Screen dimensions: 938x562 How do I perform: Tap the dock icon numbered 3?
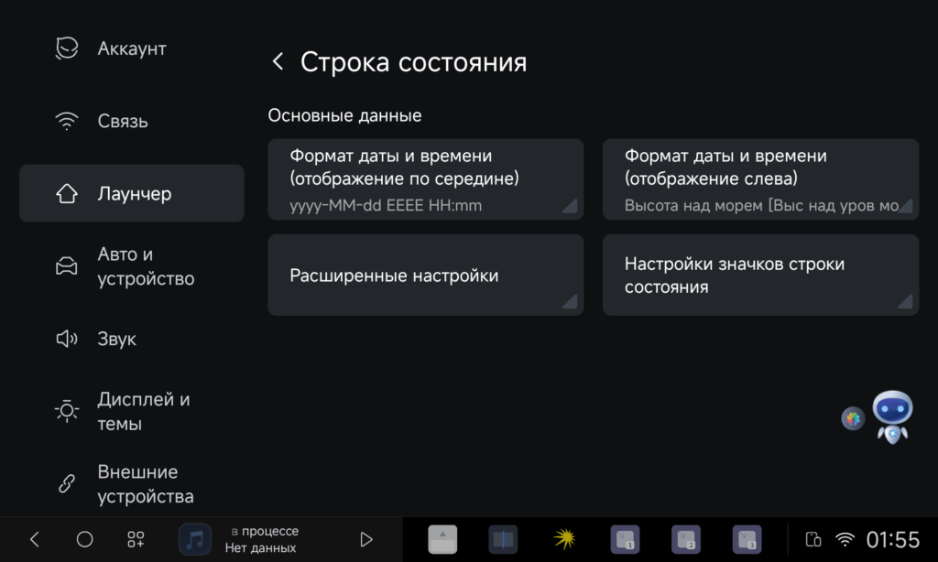(x=747, y=539)
